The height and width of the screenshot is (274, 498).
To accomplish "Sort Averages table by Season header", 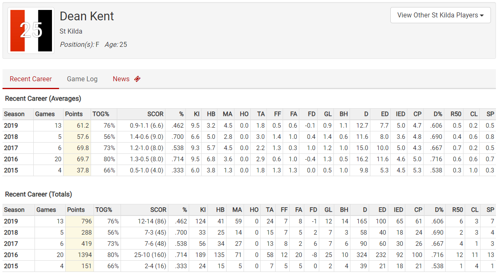I will point(14,114).
